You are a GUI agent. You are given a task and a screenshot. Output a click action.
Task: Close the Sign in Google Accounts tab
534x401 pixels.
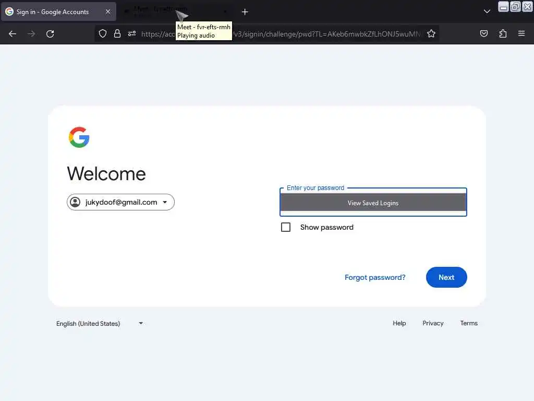point(108,11)
